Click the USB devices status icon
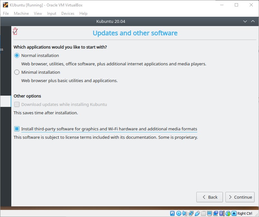The height and width of the screenshot is (217, 259). (x=197, y=213)
